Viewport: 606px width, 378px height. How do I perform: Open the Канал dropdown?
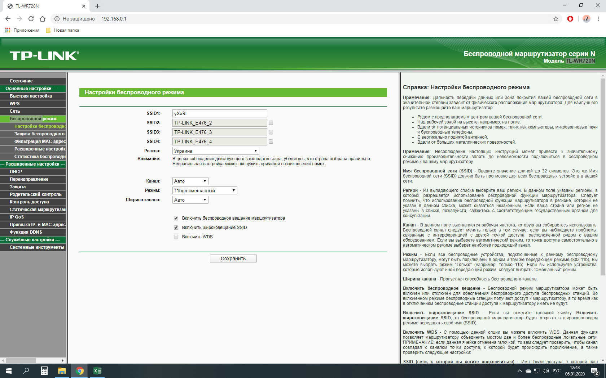click(x=190, y=181)
